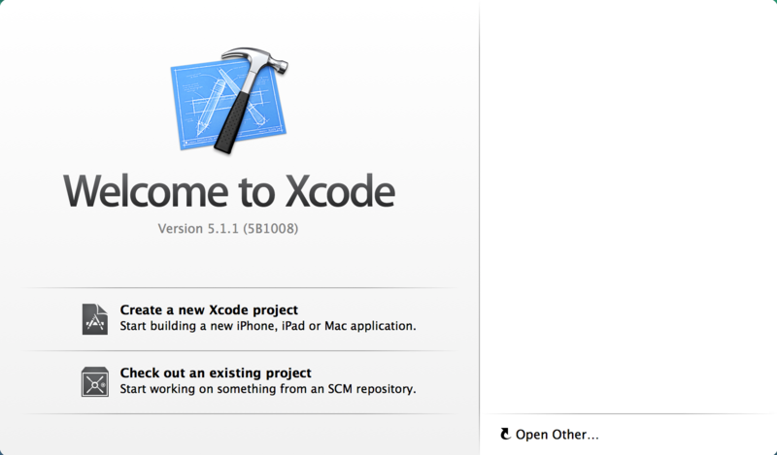Screen dimensions: 777x455
Task: Click the Xcode hammer and blueprint logo
Action: 229,101
